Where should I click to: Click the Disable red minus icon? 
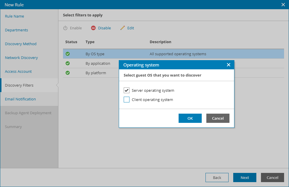pos(93,28)
